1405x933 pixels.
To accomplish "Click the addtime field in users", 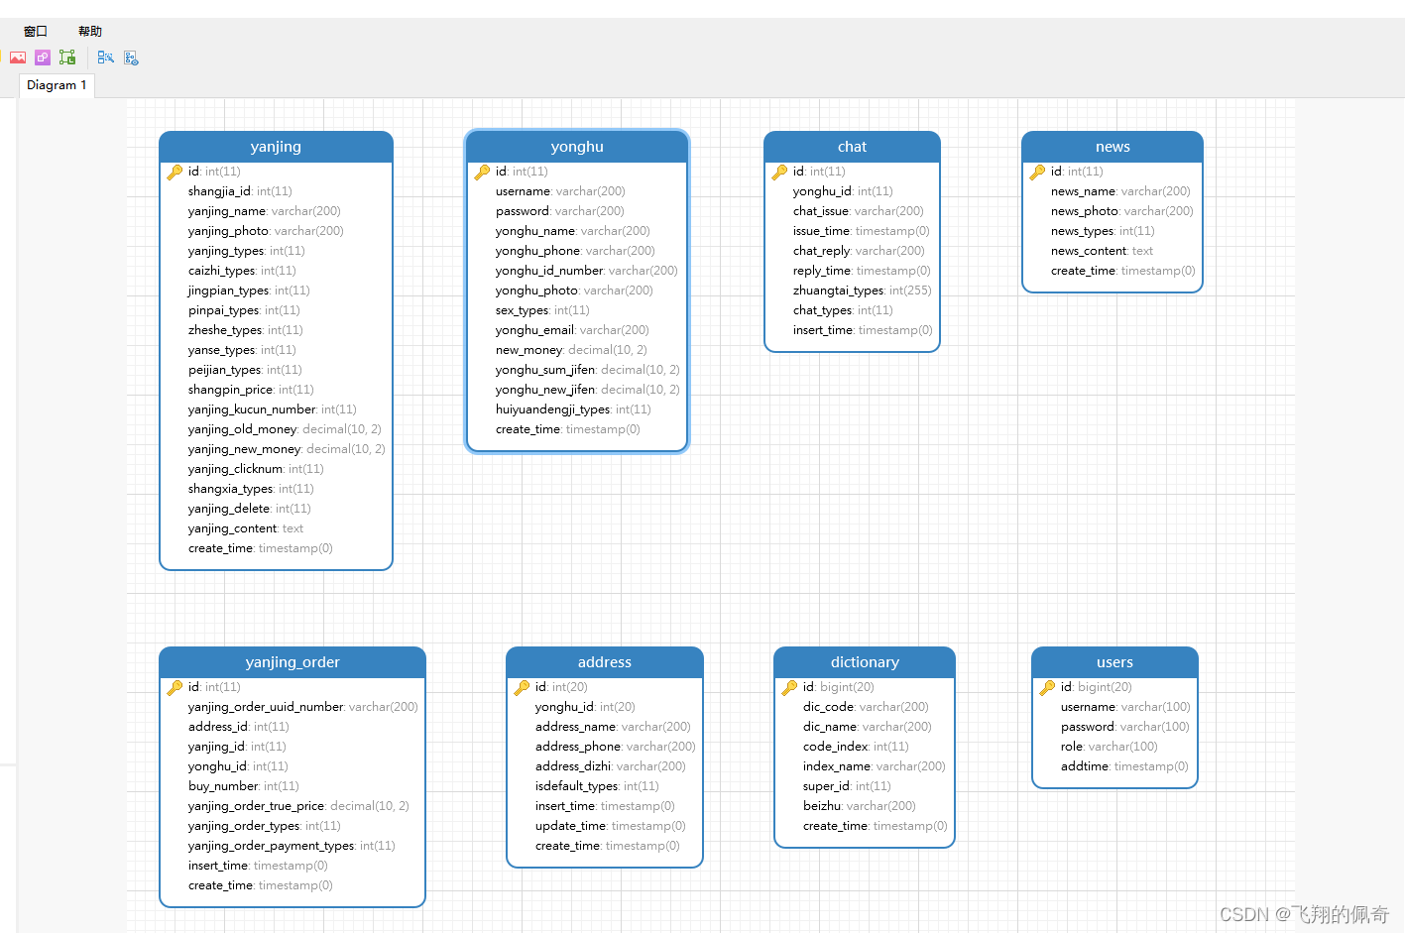I will pyautogui.click(x=1124, y=766).
